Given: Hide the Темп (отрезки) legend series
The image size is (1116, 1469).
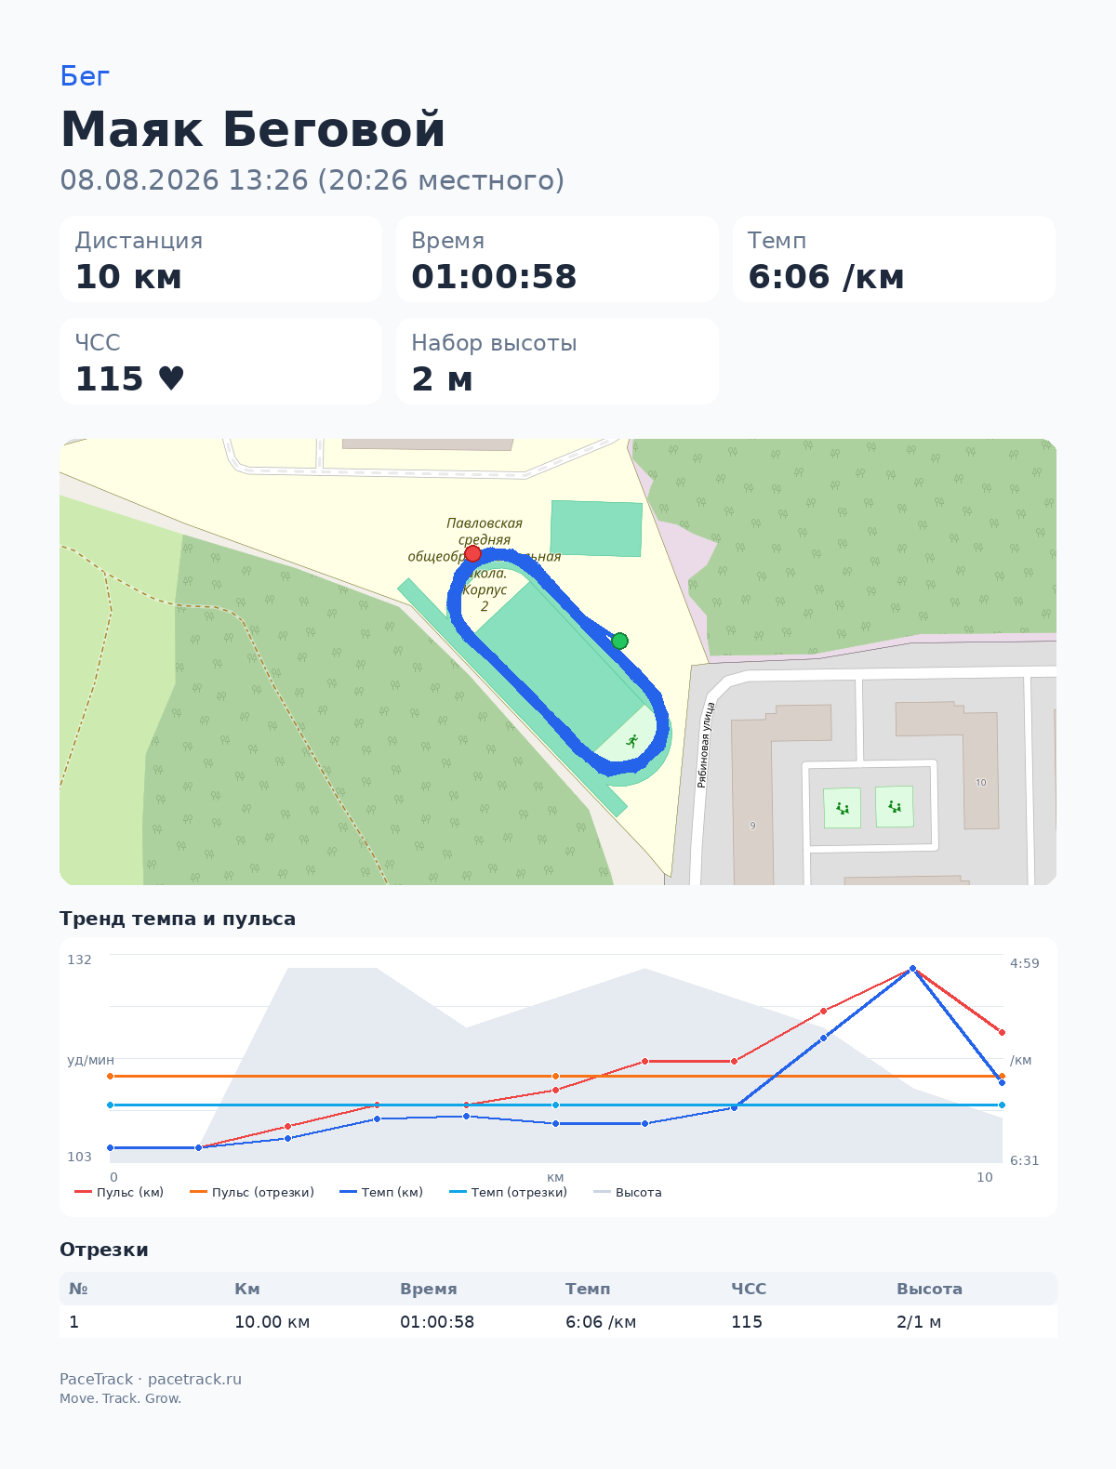Looking at the screenshot, I should tap(508, 1192).
